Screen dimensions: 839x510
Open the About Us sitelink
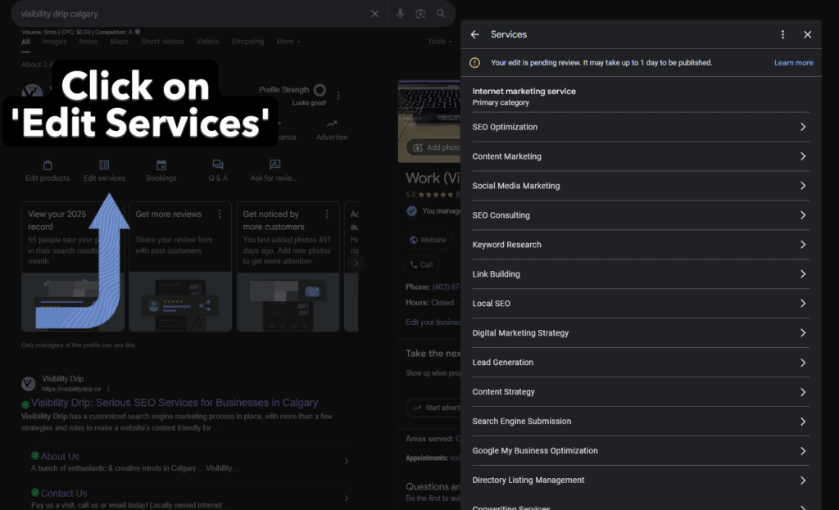pyautogui.click(x=60, y=457)
